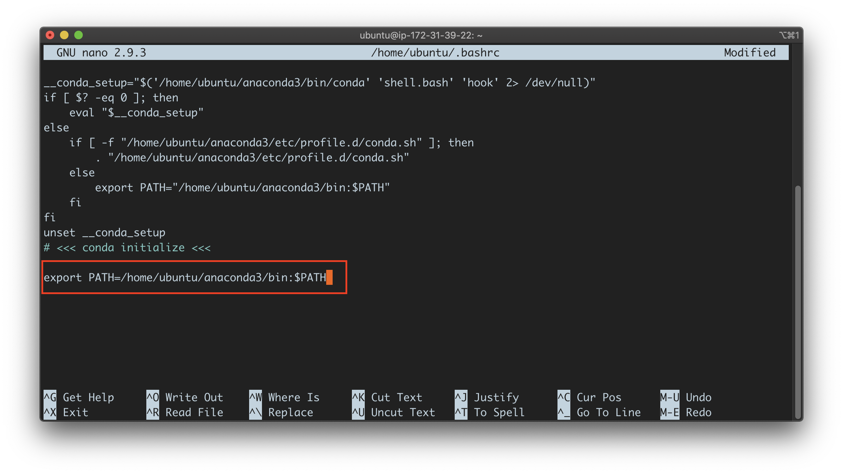Click the ^\ Replace shortcut
This screenshot has width=843, height=474.
coord(281,412)
